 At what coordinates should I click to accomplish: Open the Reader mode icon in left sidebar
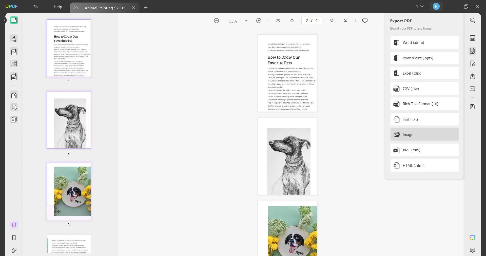coord(14,20)
